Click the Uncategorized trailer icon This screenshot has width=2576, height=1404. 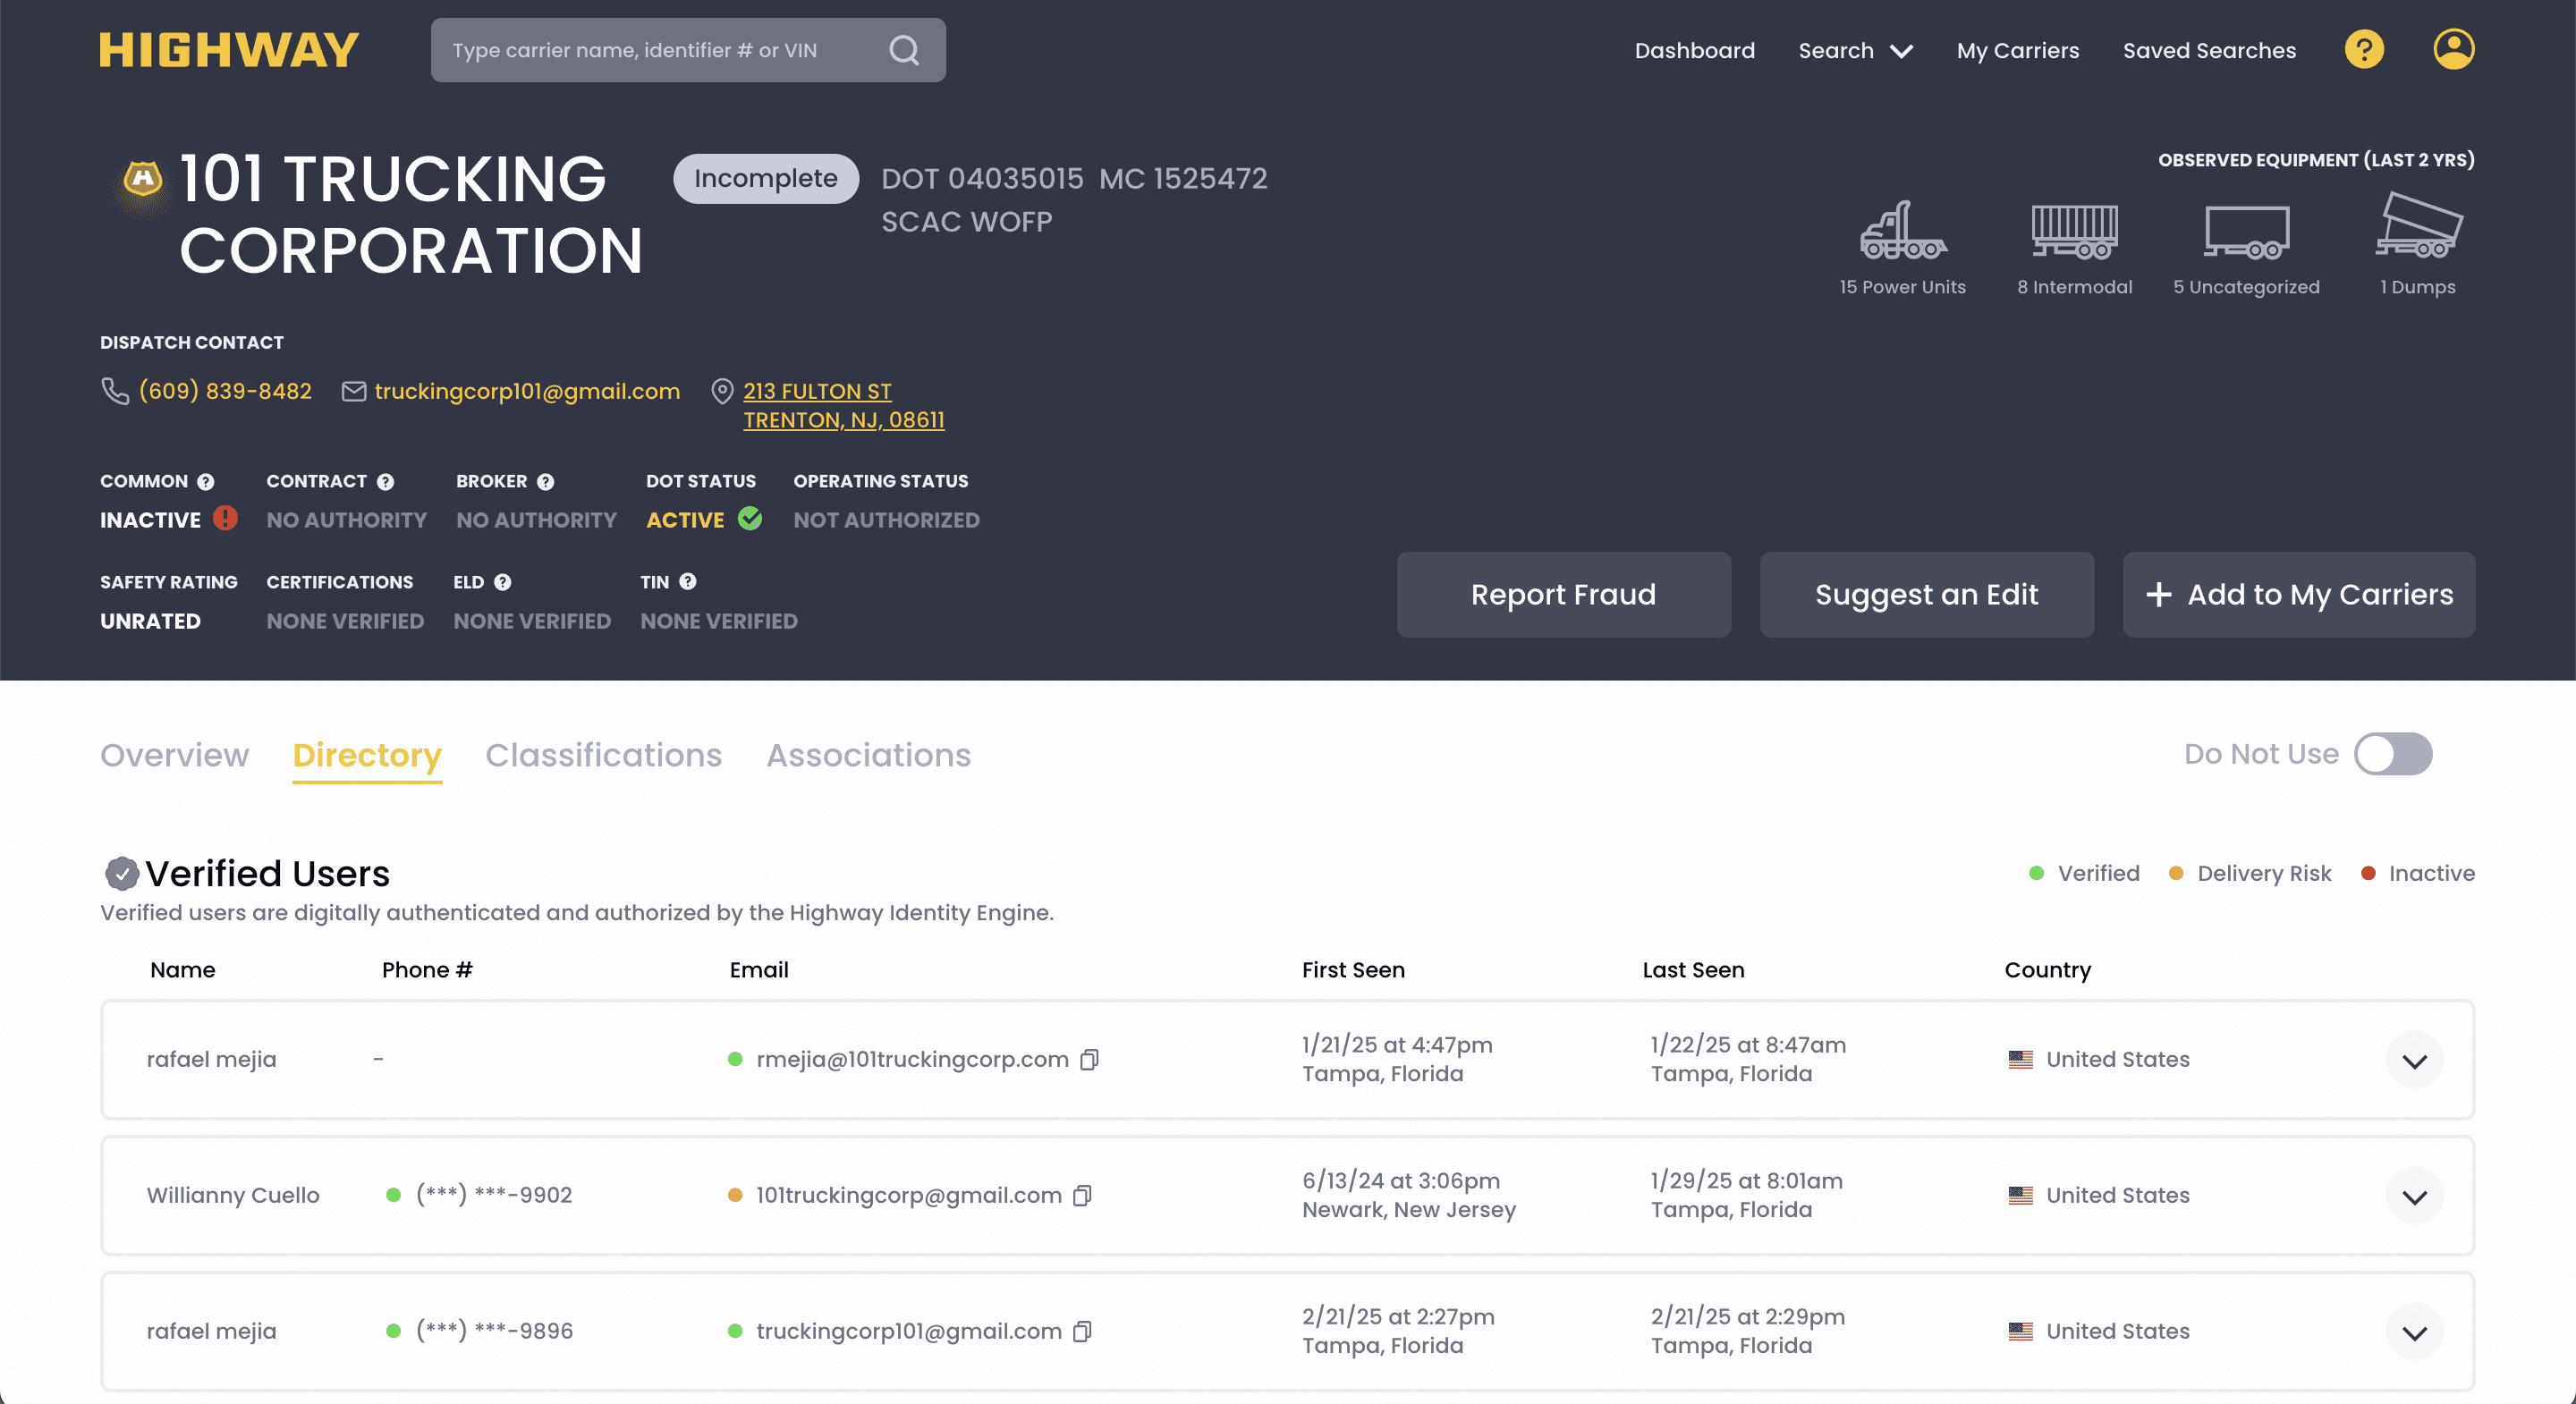click(x=2246, y=232)
